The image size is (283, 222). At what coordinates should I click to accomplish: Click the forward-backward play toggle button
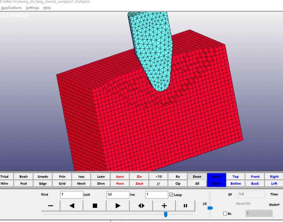(141, 206)
